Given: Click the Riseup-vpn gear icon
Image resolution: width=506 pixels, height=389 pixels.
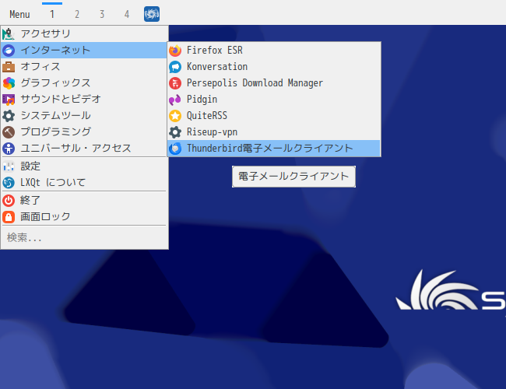Looking at the screenshot, I should pos(175,132).
